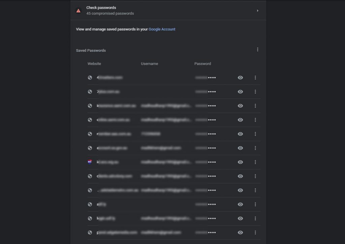Click the numeric username in the 'm' site row
Image resolution: width=345 pixels, height=244 pixels.
(x=151, y=134)
